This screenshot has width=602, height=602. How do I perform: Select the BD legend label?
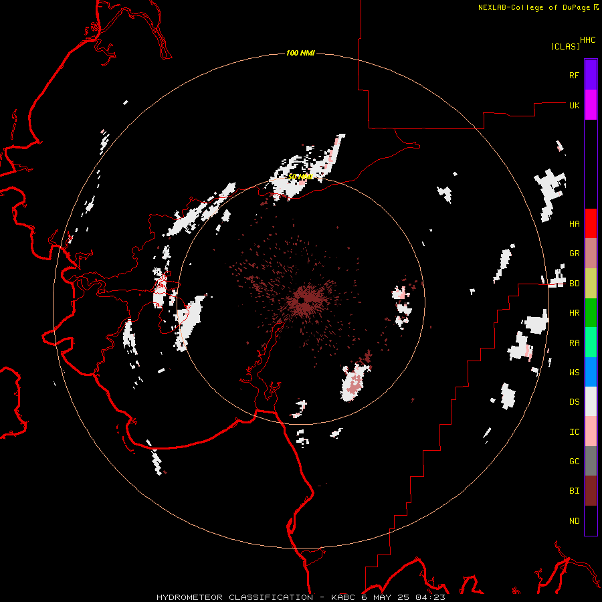click(574, 284)
